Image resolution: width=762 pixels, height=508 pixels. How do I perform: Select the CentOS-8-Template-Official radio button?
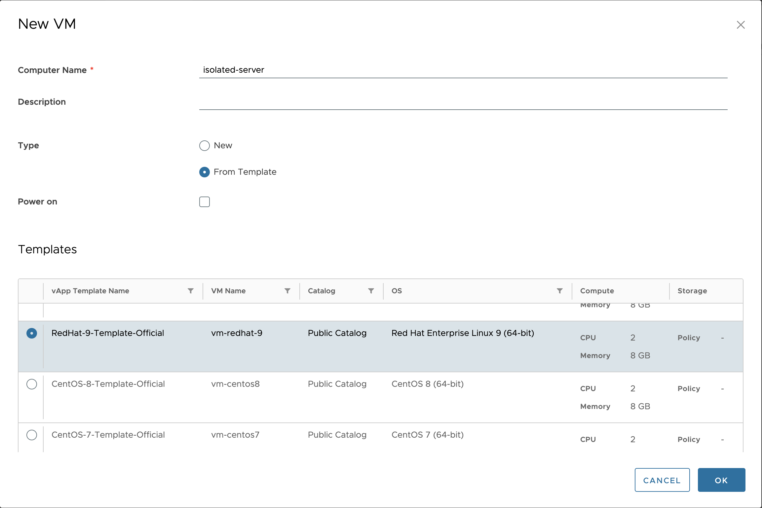(x=32, y=384)
